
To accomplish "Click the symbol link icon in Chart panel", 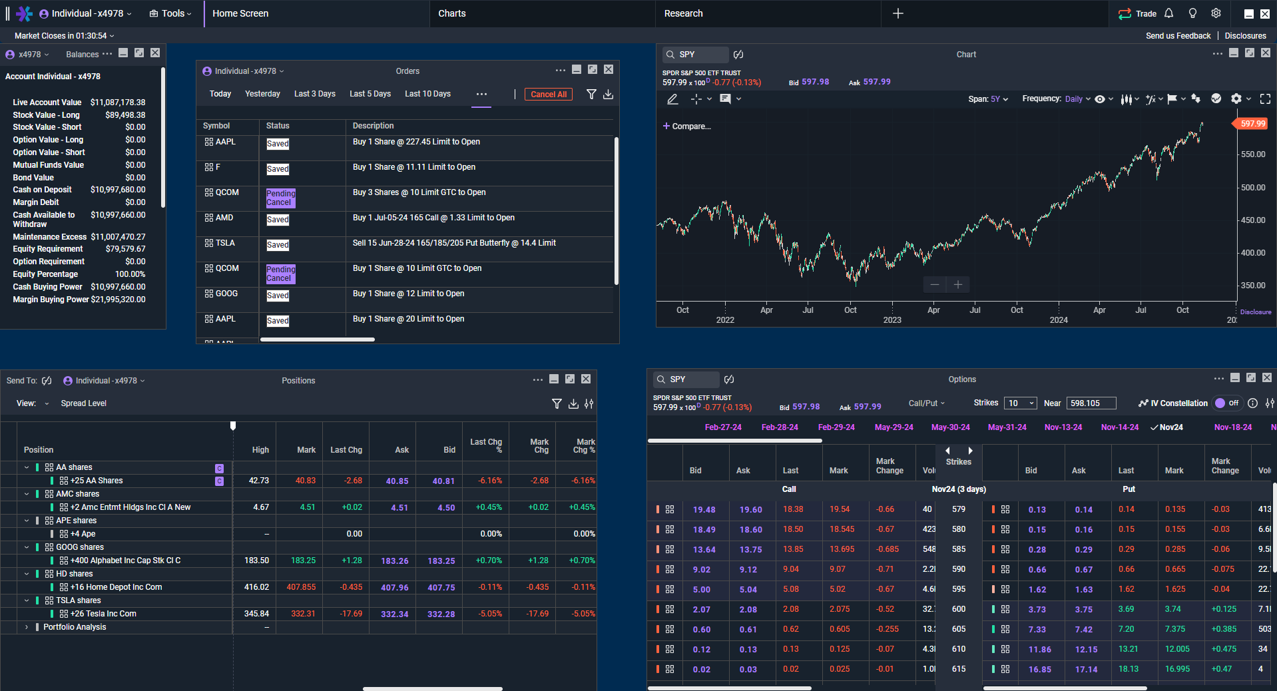I will 738,55.
